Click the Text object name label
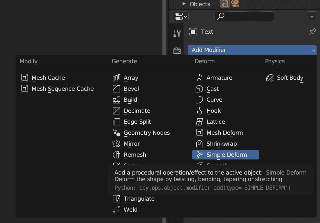The height and width of the screenshot is (223, 320). point(207,32)
